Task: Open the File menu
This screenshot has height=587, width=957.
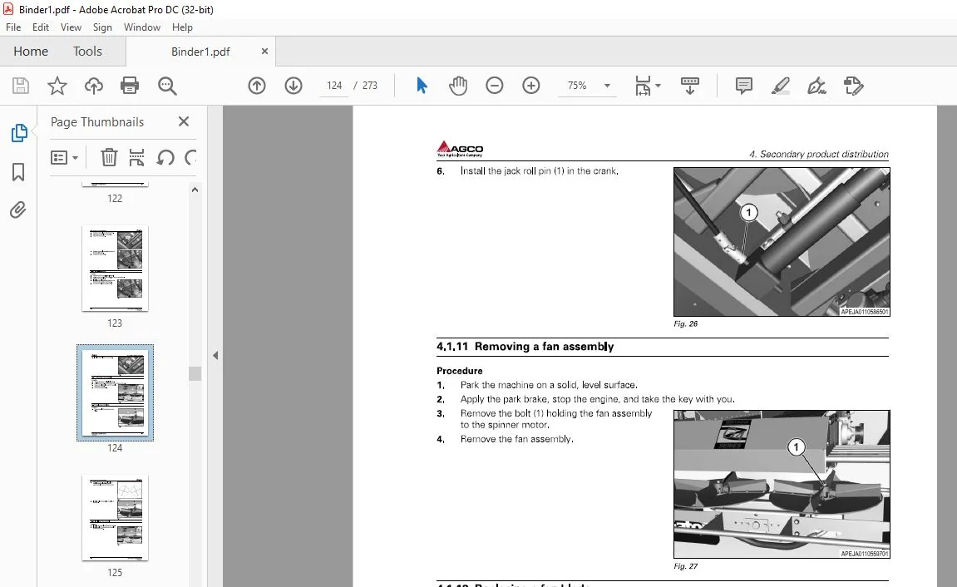Action: tap(13, 27)
